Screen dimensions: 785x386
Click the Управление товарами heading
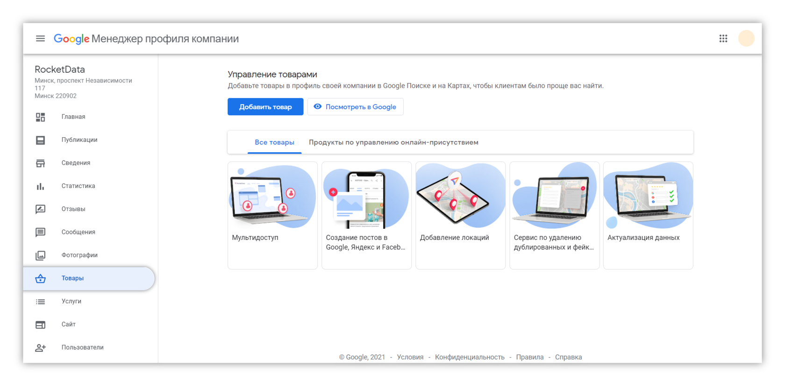(272, 74)
